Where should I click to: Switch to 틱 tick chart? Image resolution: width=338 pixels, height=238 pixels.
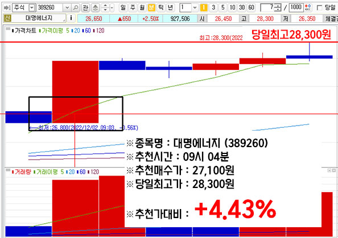point(161,8)
